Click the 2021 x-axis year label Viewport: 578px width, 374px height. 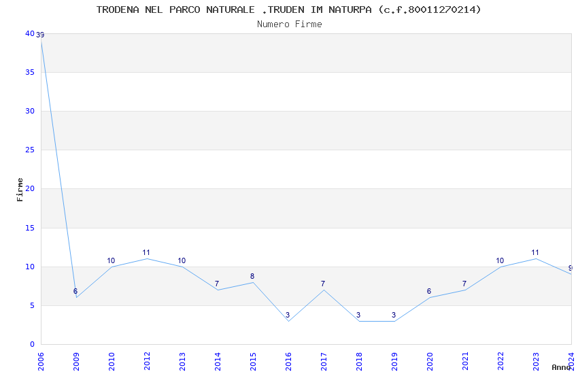pos(465,360)
